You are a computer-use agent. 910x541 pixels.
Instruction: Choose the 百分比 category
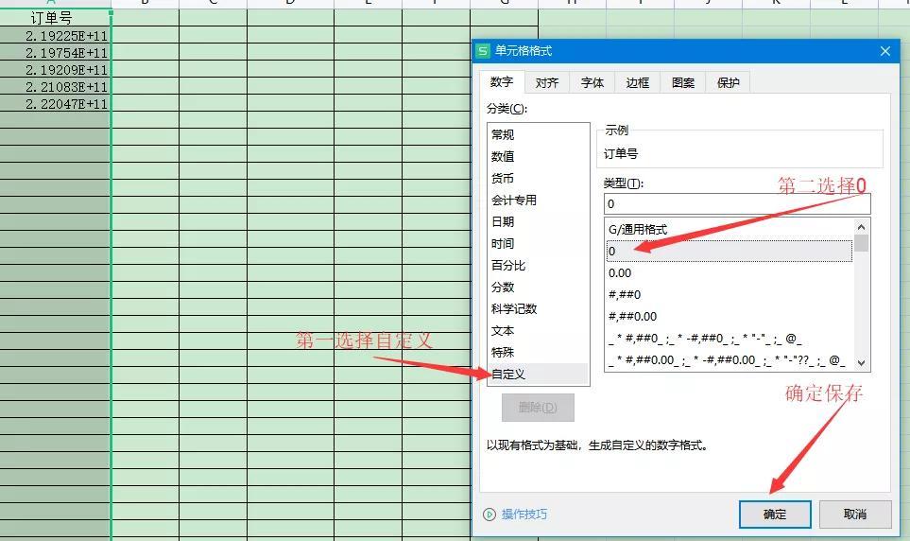(x=538, y=266)
